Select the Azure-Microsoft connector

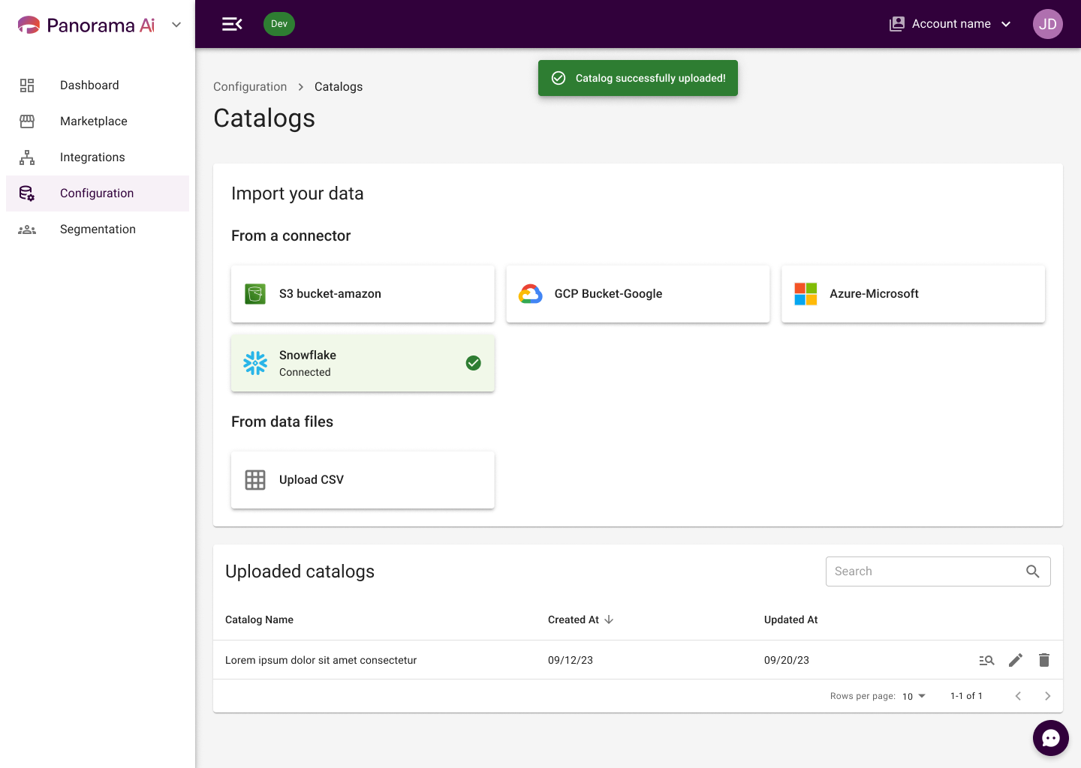point(913,294)
